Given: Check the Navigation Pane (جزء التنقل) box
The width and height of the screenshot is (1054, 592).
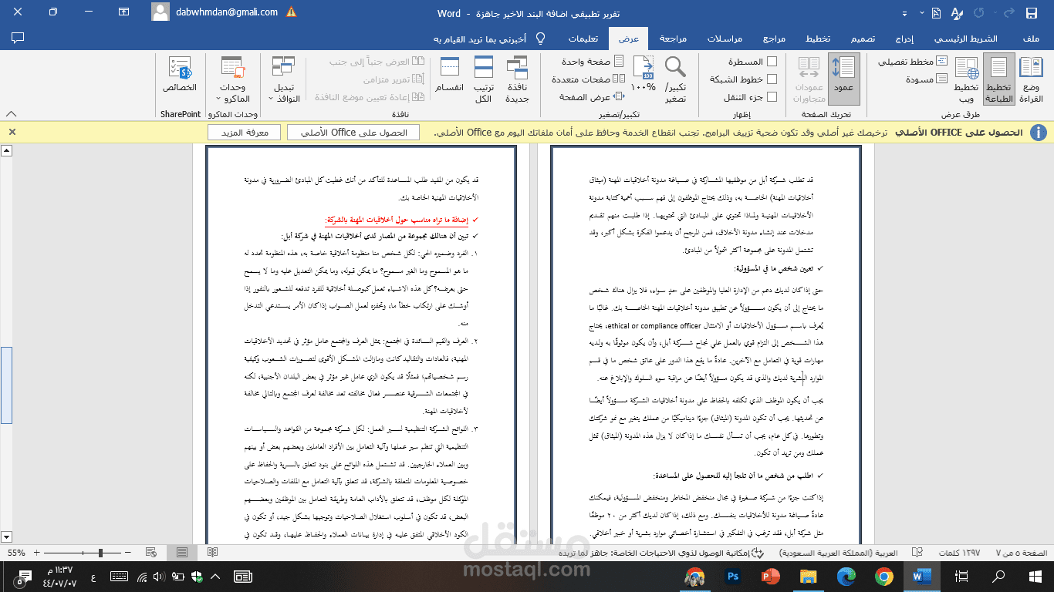Looking at the screenshot, I should (771, 97).
